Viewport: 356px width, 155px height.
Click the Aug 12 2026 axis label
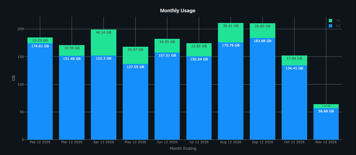tap(231, 142)
